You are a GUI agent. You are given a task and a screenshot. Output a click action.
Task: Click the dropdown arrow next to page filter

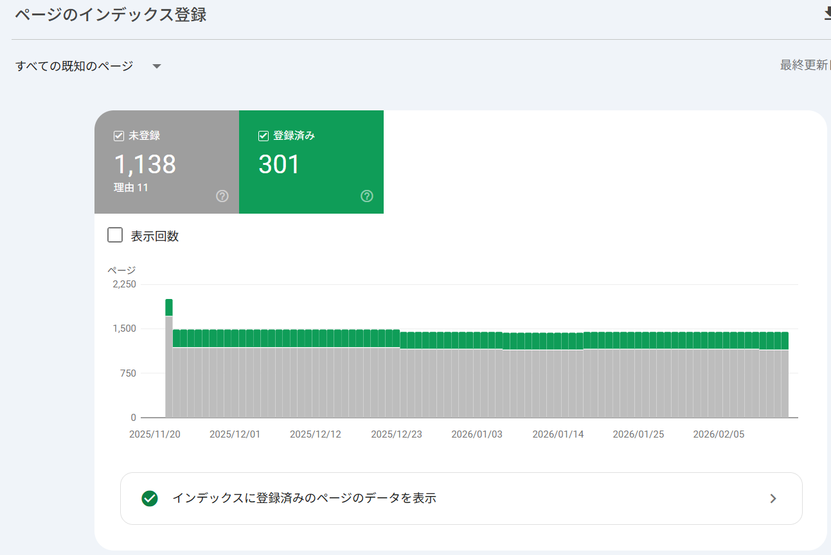click(x=156, y=65)
